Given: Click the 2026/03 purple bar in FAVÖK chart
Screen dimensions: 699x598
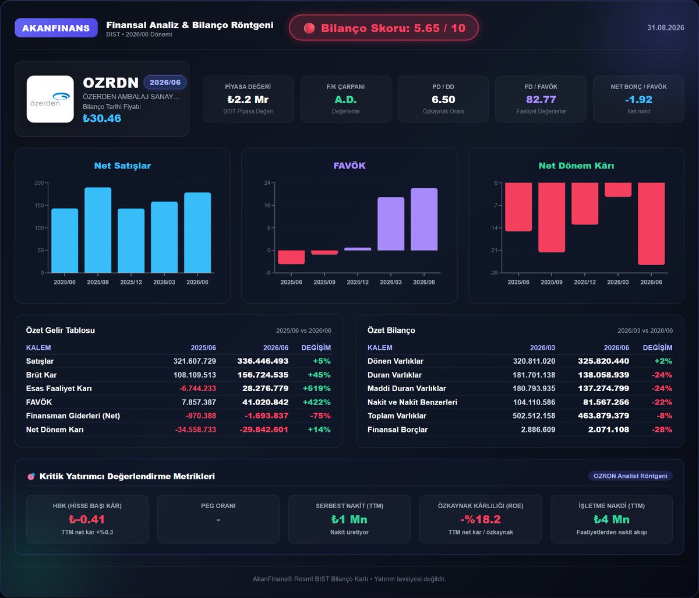Looking at the screenshot, I should [391, 224].
